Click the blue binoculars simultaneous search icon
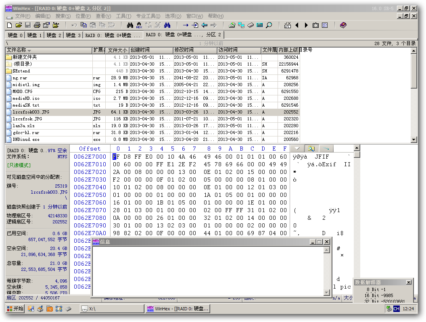 click(x=167, y=25)
